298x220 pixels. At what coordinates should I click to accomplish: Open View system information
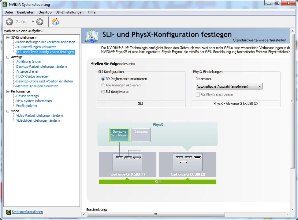pos(34,101)
